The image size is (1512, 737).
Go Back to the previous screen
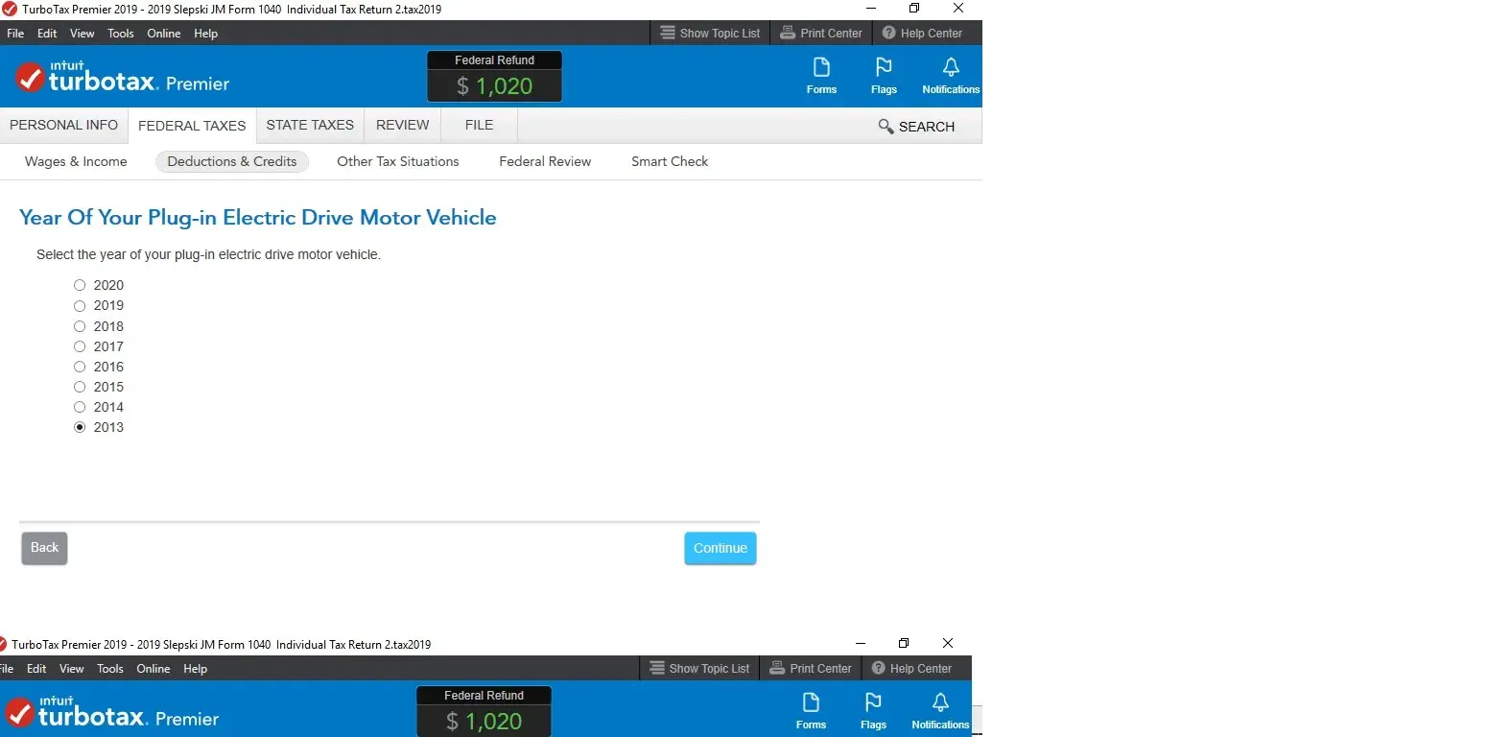(44, 548)
